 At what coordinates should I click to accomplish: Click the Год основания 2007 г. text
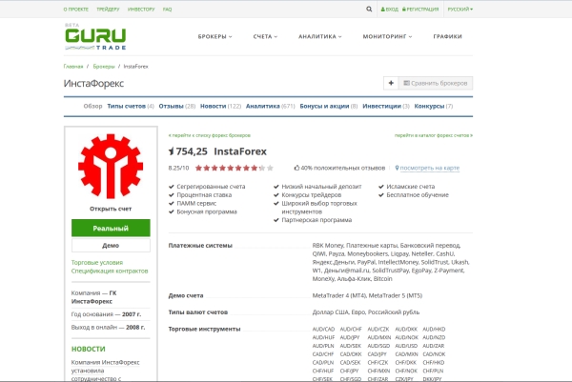point(106,314)
